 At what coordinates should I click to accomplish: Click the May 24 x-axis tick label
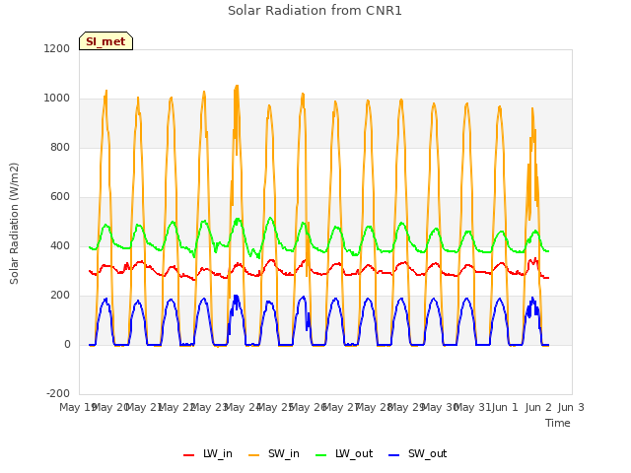(x=243, y=407)
